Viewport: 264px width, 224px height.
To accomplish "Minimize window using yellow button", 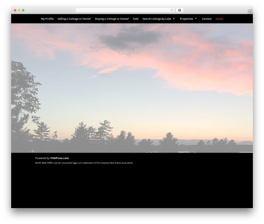I will pyautogui.click(x=19, y=11).
